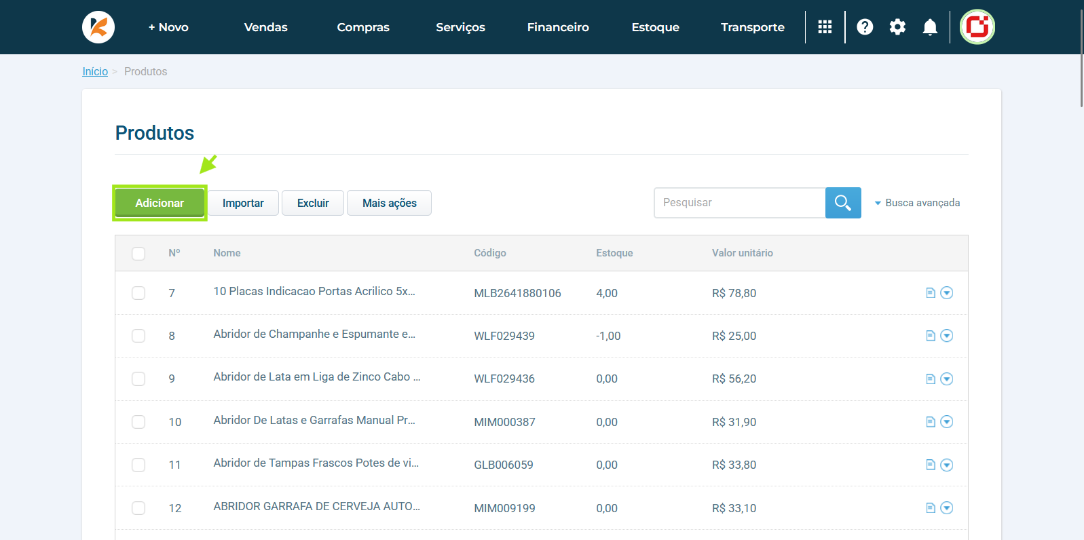Select the price R$ 33,10 cell
Viewport: 1084px width, 540px height.
click(734, 508)
